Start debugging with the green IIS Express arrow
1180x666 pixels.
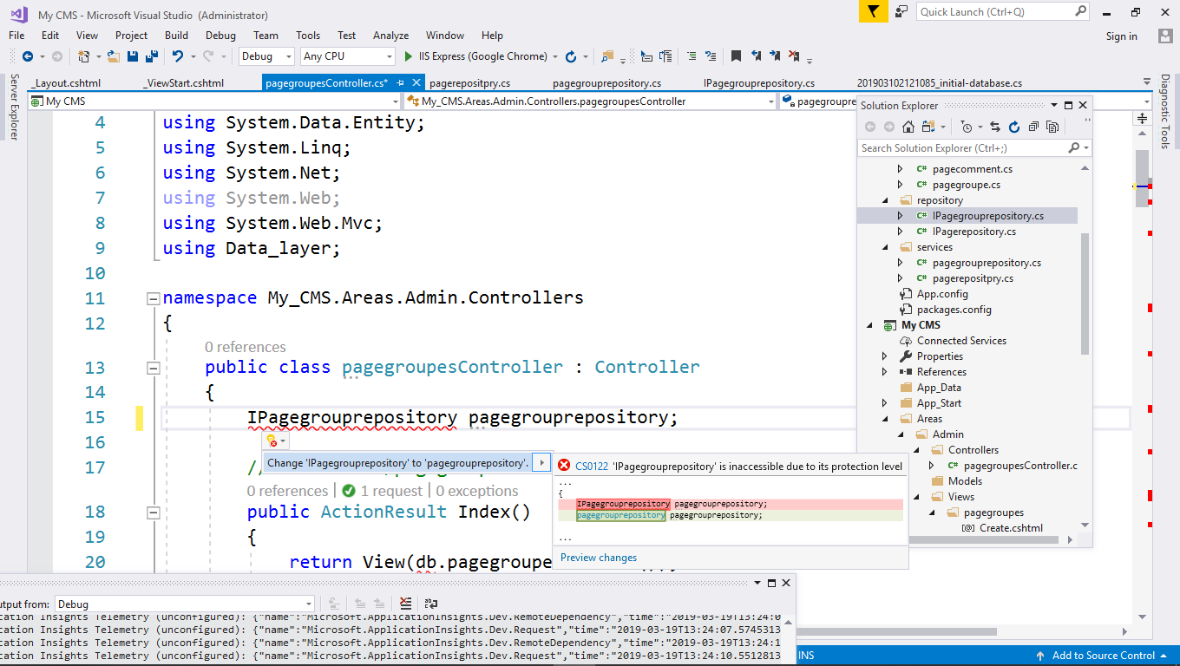tap(409, 56)
